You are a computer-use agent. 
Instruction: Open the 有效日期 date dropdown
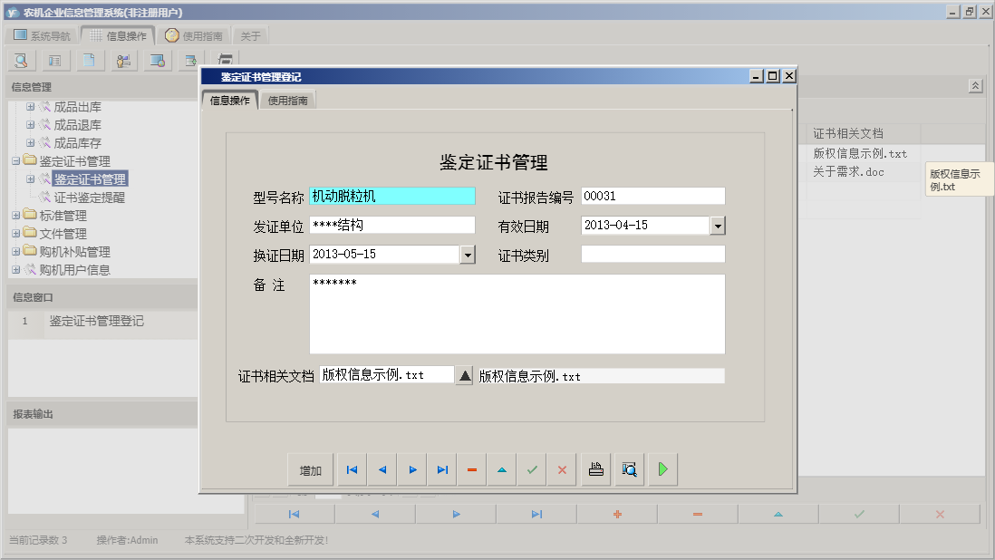(x=718, y=226)
